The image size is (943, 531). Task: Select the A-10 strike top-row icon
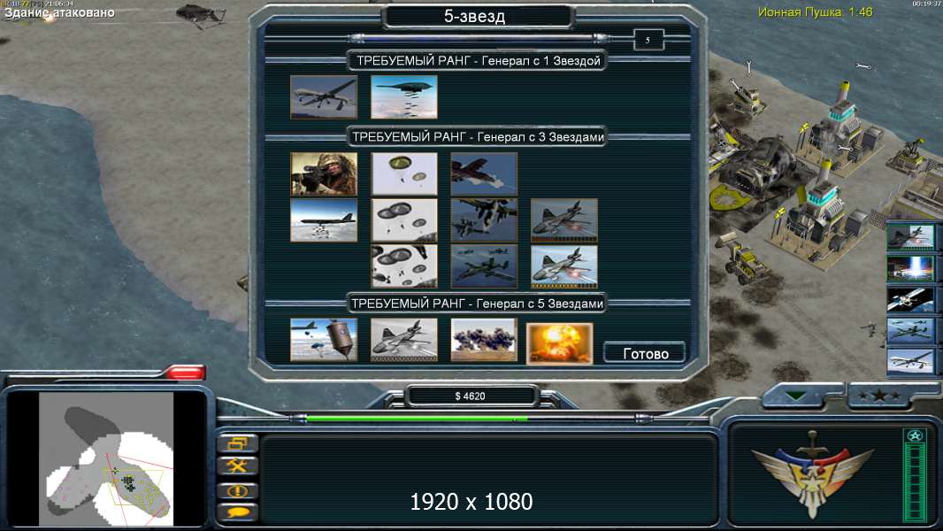[484, 173]
